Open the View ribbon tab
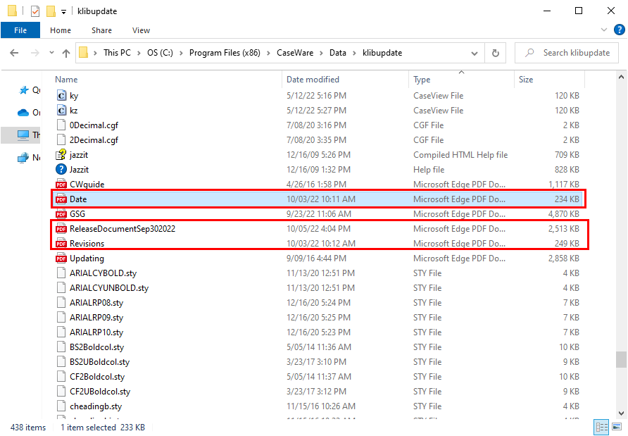This screenshot has width=628, height=436. coord(141,30)
